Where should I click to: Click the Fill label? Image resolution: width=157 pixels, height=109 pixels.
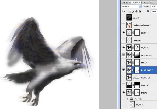[x=148, y=11]
